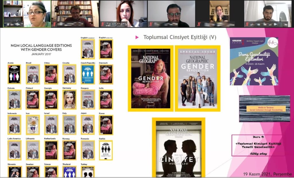Select the red-haired woman's video tile
Image resolution: width=294 pixels, height=178 pixels.
(123, 14)
